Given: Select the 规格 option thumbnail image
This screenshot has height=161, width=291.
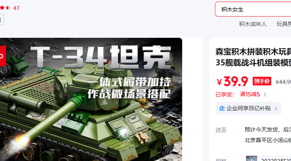Looking at the screenshot, I should (x=252, y=159).
